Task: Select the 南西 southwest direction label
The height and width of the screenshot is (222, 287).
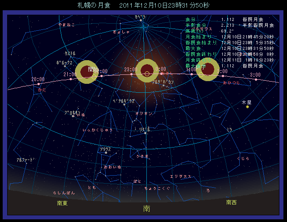Action: pos(231,202)
